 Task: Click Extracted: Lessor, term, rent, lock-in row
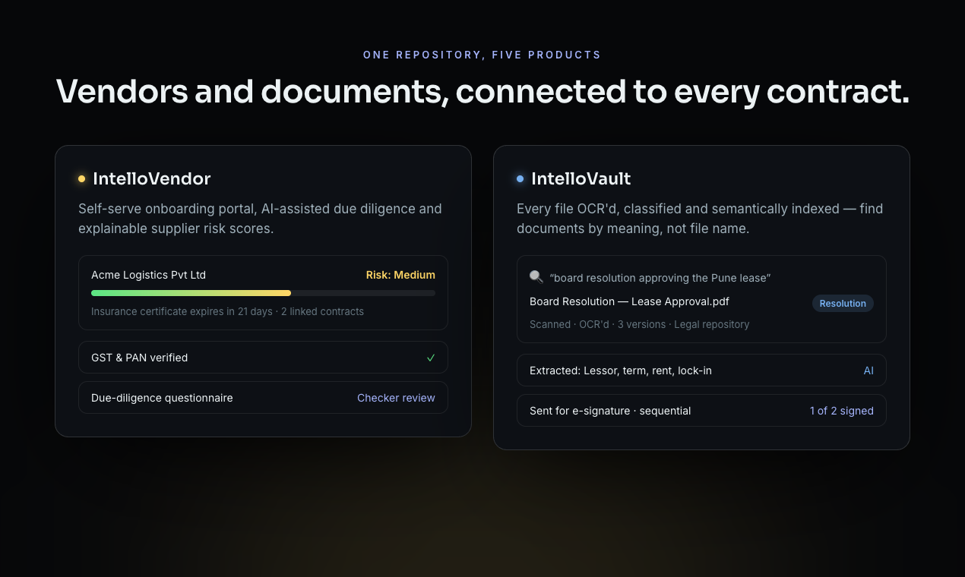[701, 370]
